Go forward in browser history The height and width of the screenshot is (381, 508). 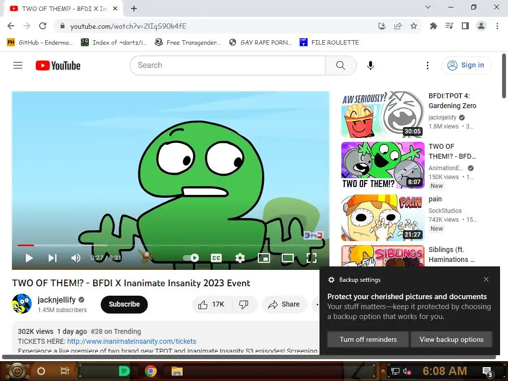coord(27,26)
